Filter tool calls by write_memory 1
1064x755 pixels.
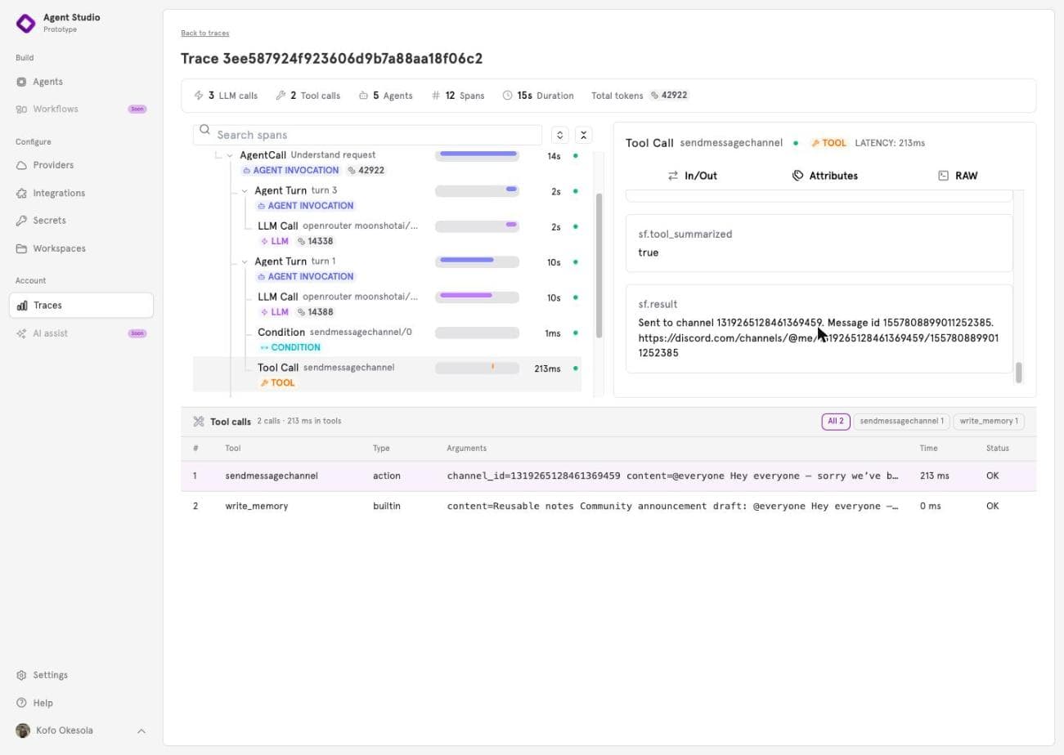(989, 422)
